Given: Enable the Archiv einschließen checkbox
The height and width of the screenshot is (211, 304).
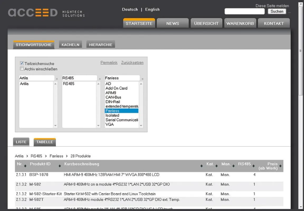Looking at the screenshot, I should pos(22,69).
